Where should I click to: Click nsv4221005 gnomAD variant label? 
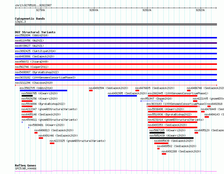pyautogui.click(x=208, y=99)
